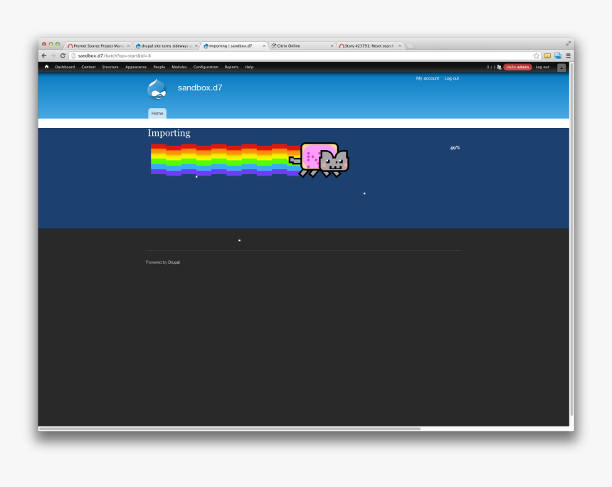Image resolution: width=612 pixels, height=487 pixels.
Task: Click the page reload icon
Action: [x=63, y=55]
